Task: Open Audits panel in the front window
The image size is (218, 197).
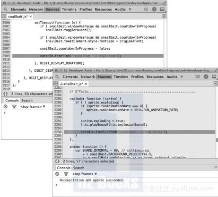Action: (172, 77)
